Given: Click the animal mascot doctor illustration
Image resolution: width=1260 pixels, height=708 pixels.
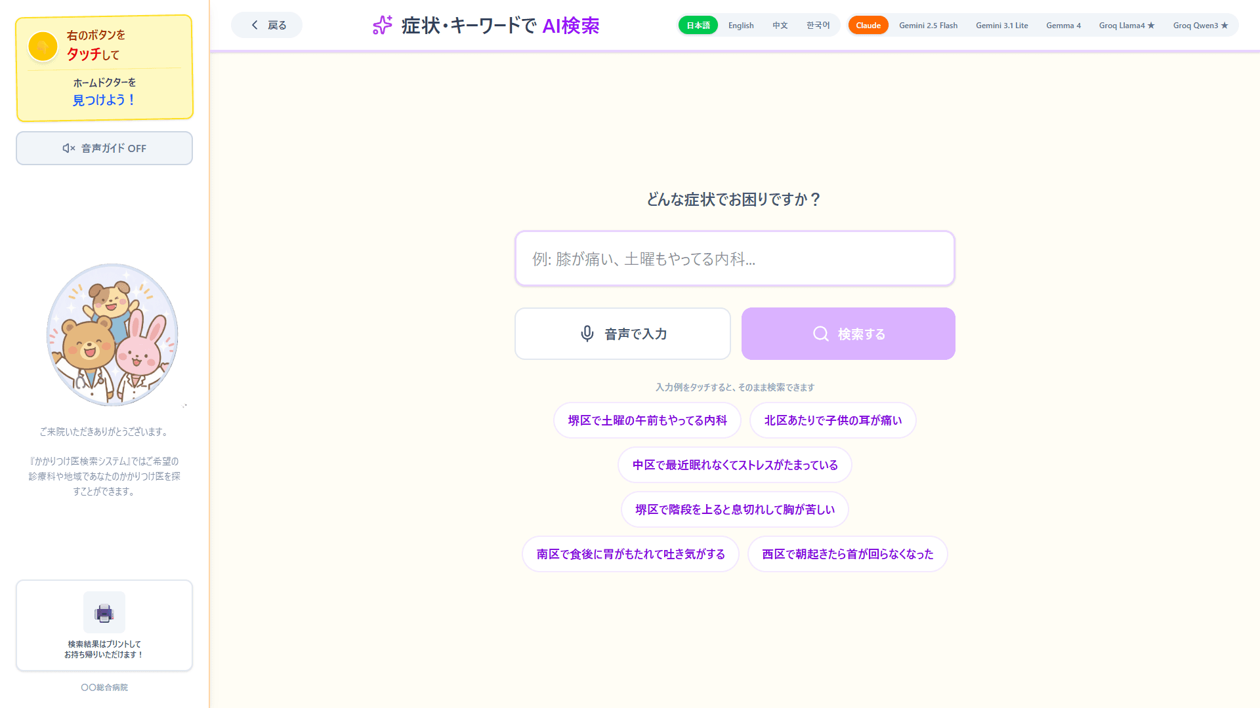Looking at the screenshot, I should pos(112,334).
